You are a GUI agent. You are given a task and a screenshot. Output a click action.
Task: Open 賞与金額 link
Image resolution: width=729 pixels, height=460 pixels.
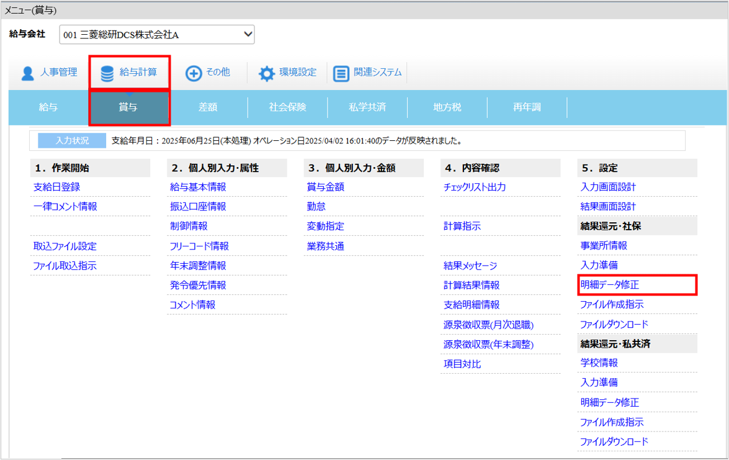(326, 187)
